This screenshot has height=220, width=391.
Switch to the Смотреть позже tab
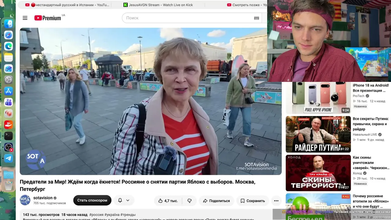pos(247,5)
